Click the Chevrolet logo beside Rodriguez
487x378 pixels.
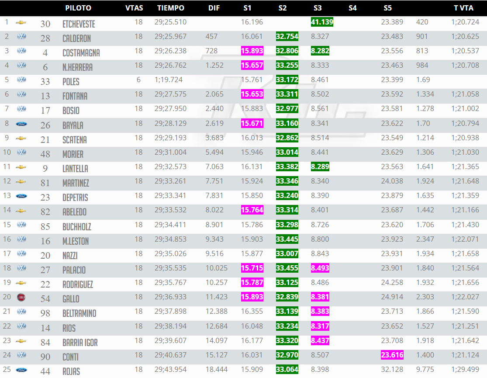pyautogui.click(x=21, y=283)
